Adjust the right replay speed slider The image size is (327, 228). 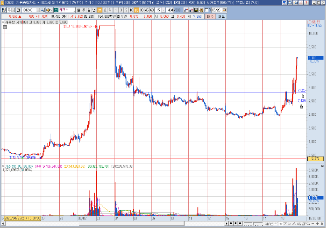[258, 224]
